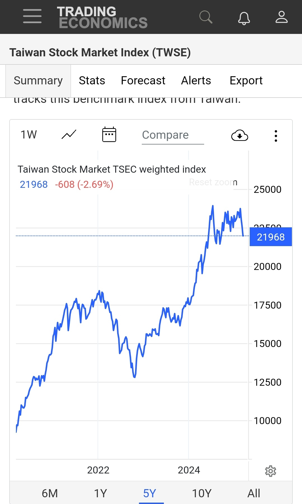Switch to the Stats tab
302x504 pixels.
pos(92,81)
